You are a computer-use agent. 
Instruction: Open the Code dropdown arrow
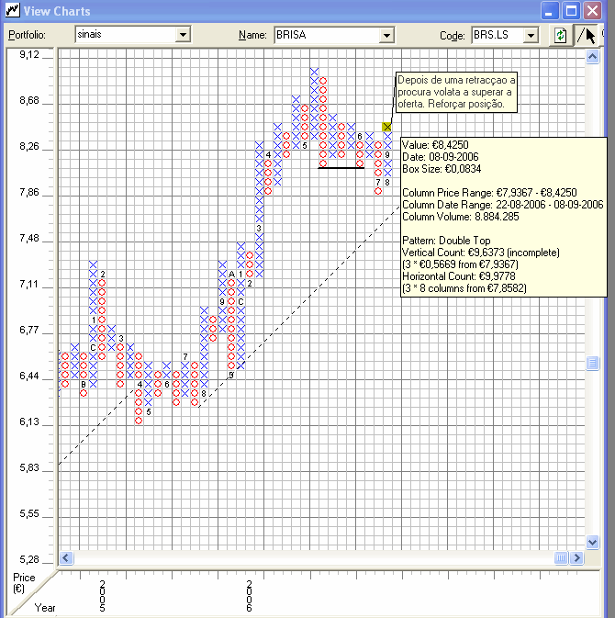pyautogui.click(x=531, y=36)
